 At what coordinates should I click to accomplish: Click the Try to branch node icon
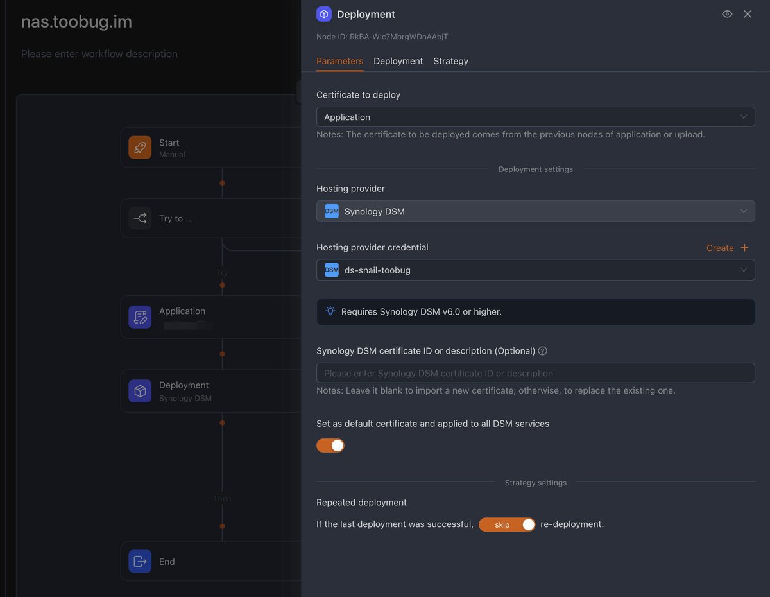click(140, 218)
